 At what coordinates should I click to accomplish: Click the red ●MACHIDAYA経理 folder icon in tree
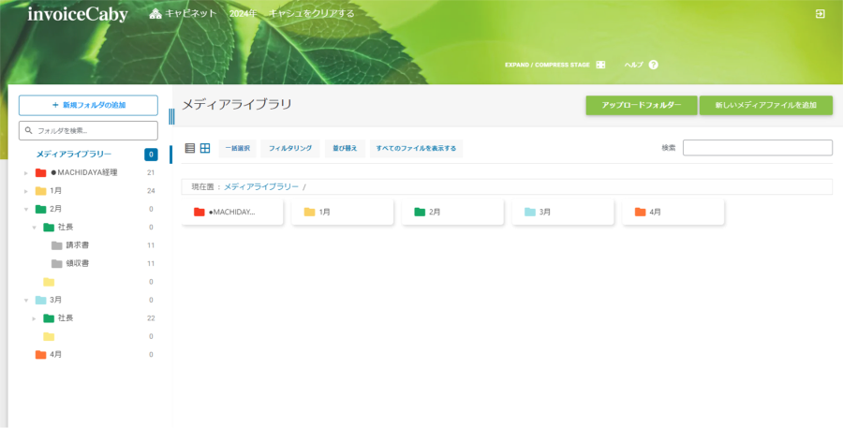[x=40, y=172]
